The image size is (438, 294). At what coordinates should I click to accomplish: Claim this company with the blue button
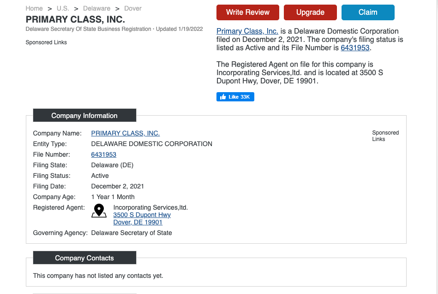[x=368, y=12]
